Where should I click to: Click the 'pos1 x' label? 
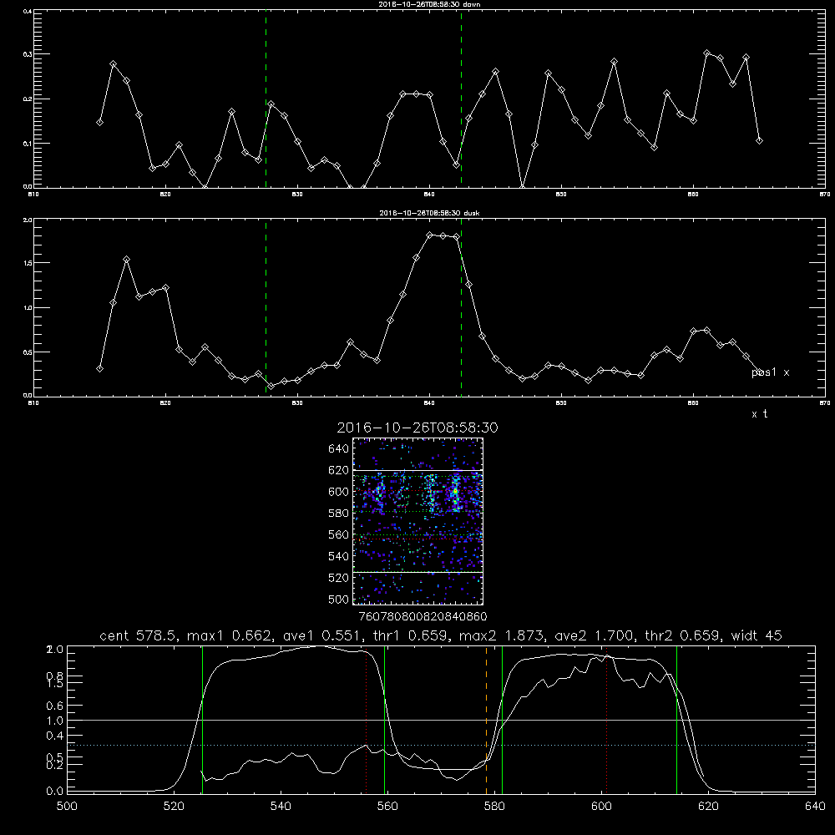(771, 372)
